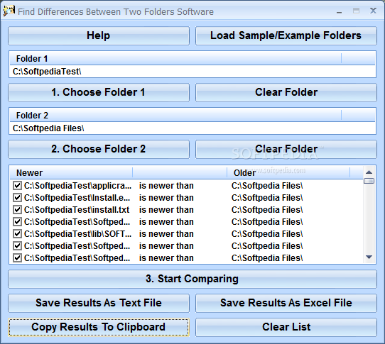Start Comparing the folders

pyautogui.click(x=192, y=279)
